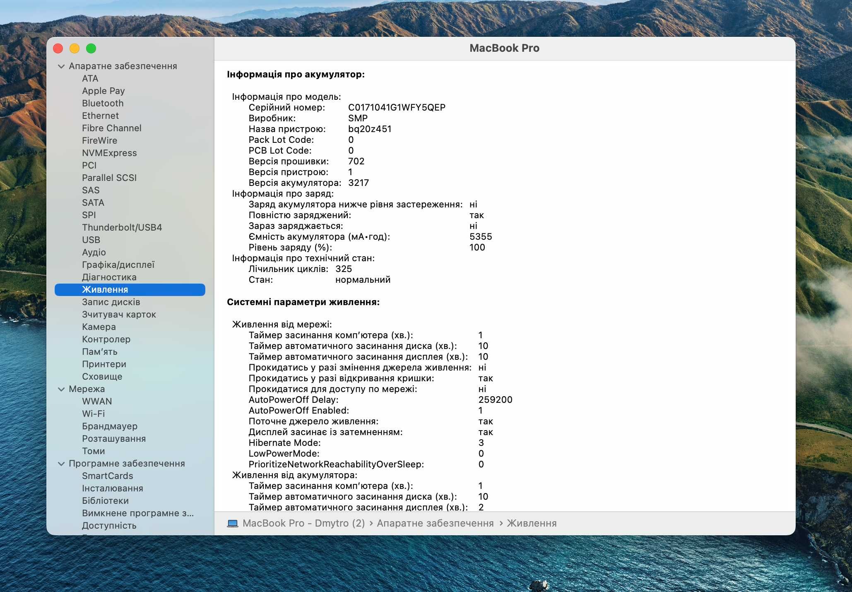Select Графіка/дисплеї in sidebar
Viewport: 852px width, 592px height.
click(x=118, y=265)
